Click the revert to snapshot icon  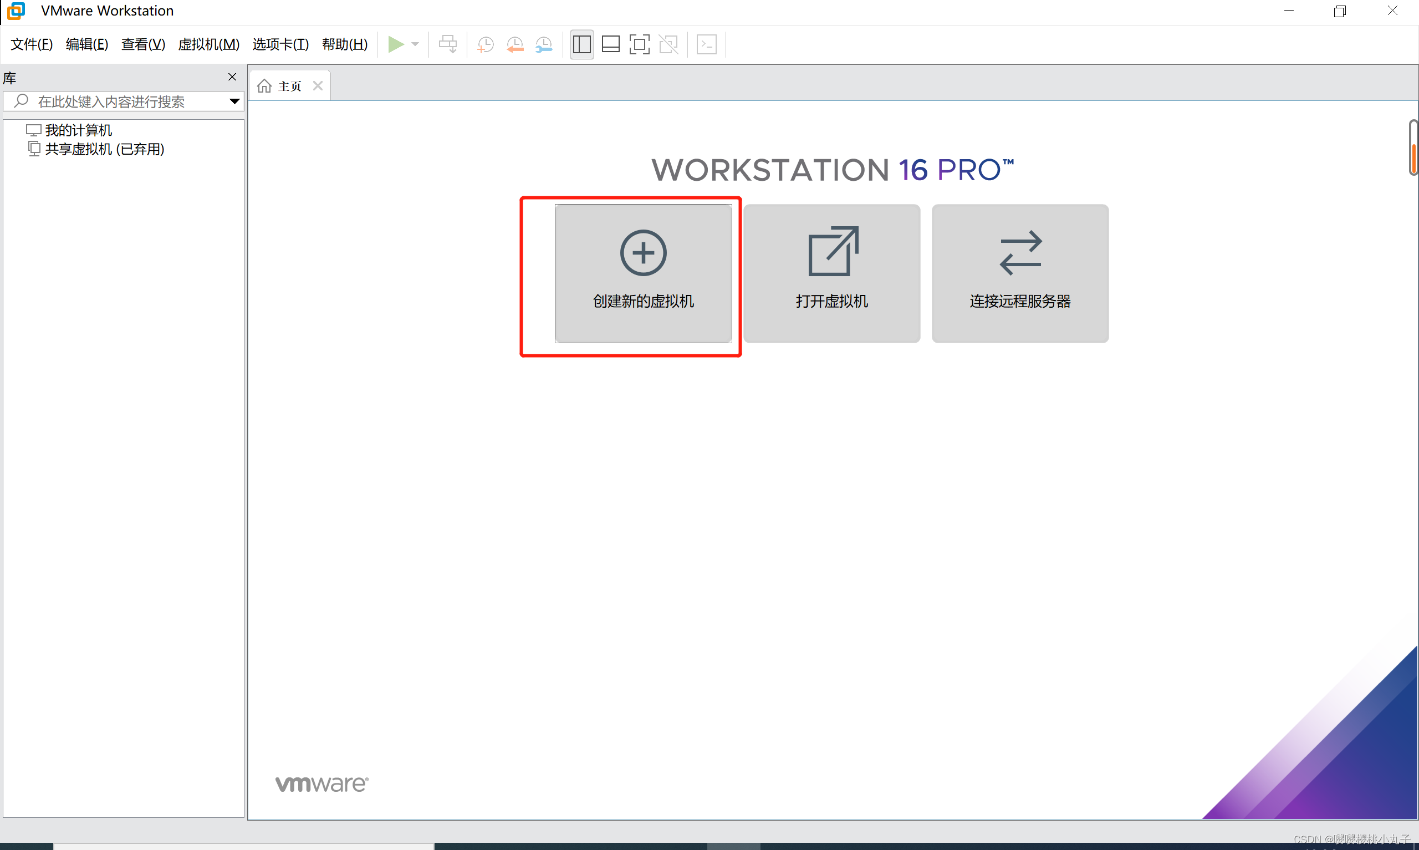(515, 44)
